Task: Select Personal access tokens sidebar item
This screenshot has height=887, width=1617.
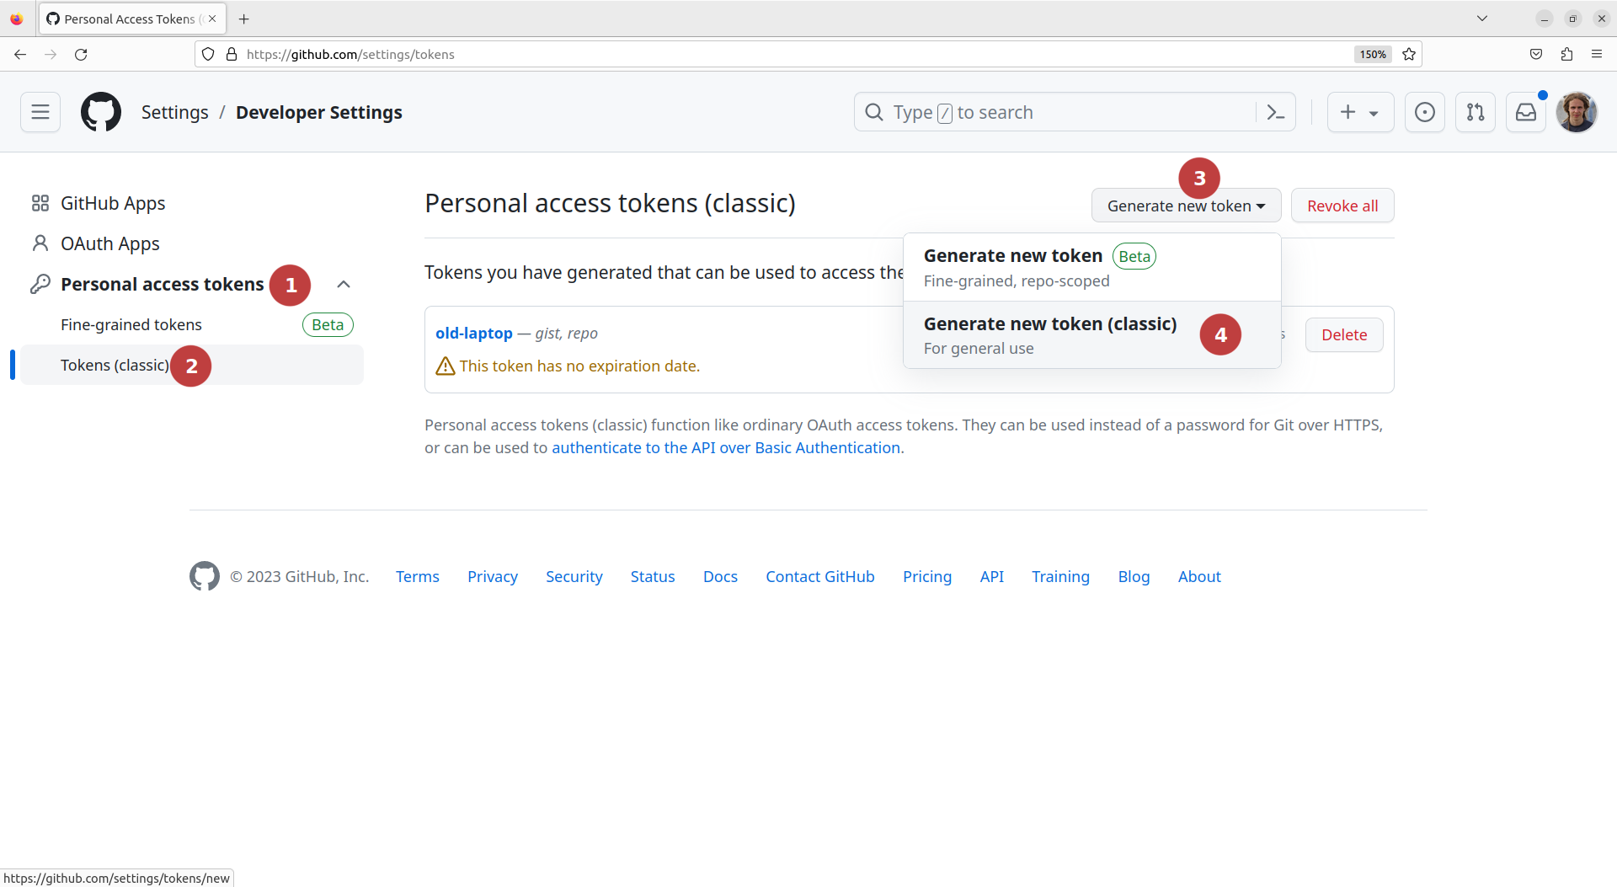Action: (x=163, y=284)
